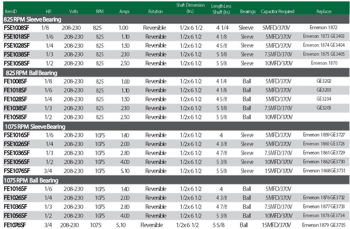Click the 825 RPM Sleeve Bearing section header
Viewport: 350px width, 229px height.
coord(32,20)
